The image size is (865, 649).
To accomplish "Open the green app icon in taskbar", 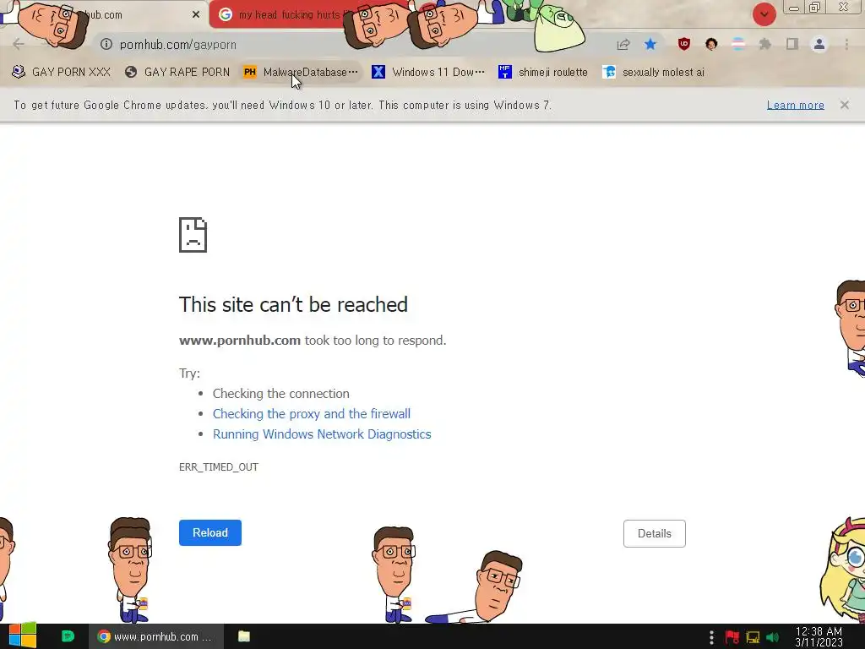I will 68,636.
